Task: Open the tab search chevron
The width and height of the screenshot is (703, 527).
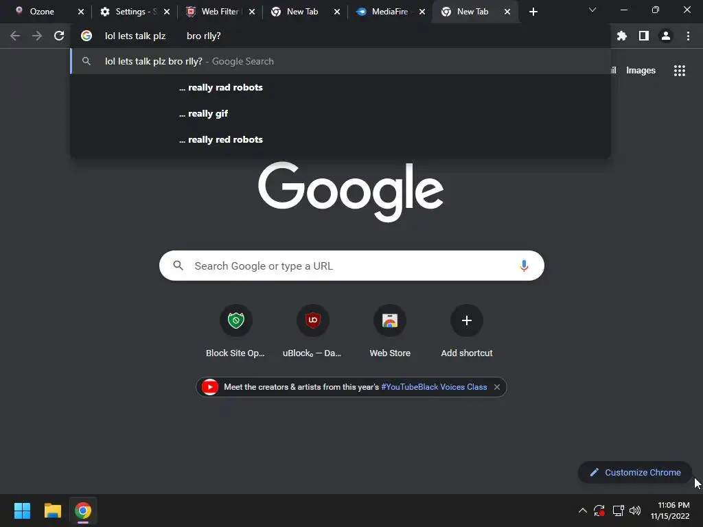Action: tap(592, 10)
